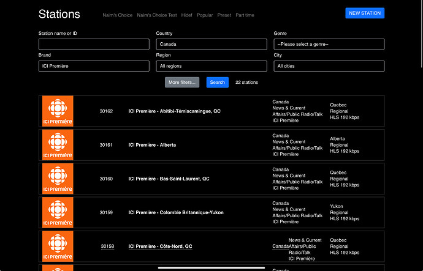Click ICI Première logo for Abitibi-Témiscamingue station
423x271 pixels.
58,111
